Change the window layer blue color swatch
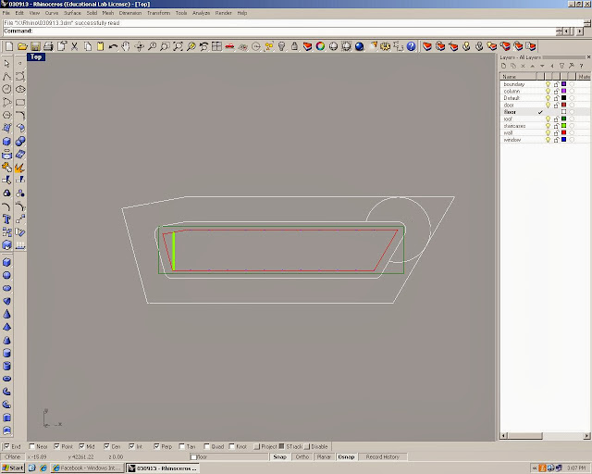592x474 pixels. (563, 140)
